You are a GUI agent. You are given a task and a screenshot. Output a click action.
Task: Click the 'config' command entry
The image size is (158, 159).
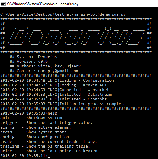click(7, 137)
